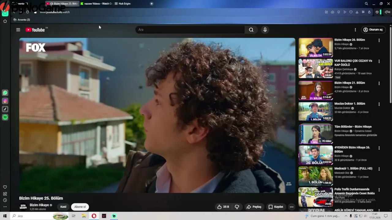Click the send/flow arrow icon in address bar

345,12
